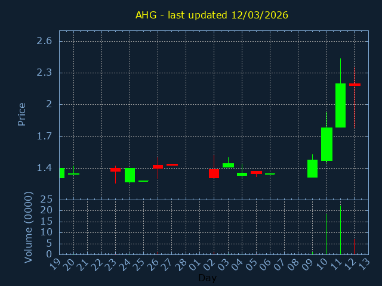Click the tall green candlestick for day 11
The height and width of the screenshot is (286, 382).
[x=340, y=105]
